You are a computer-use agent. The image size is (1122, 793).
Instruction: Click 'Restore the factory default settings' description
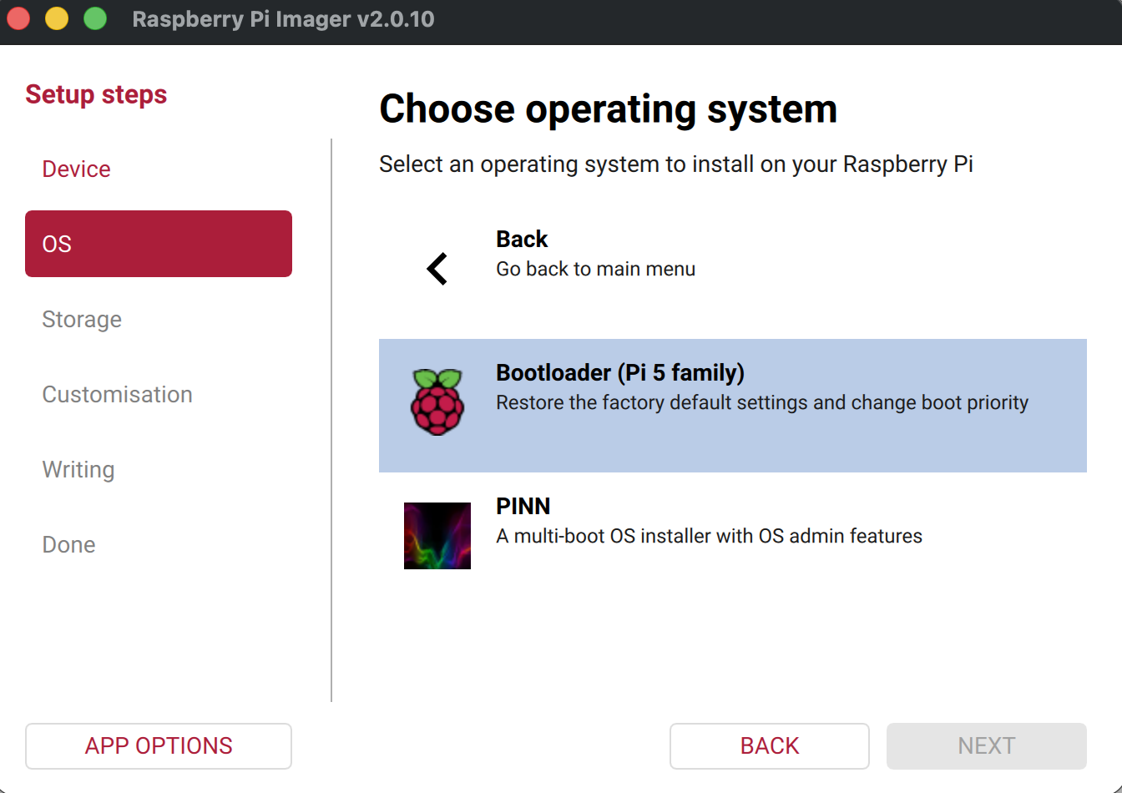pos(762,402)
